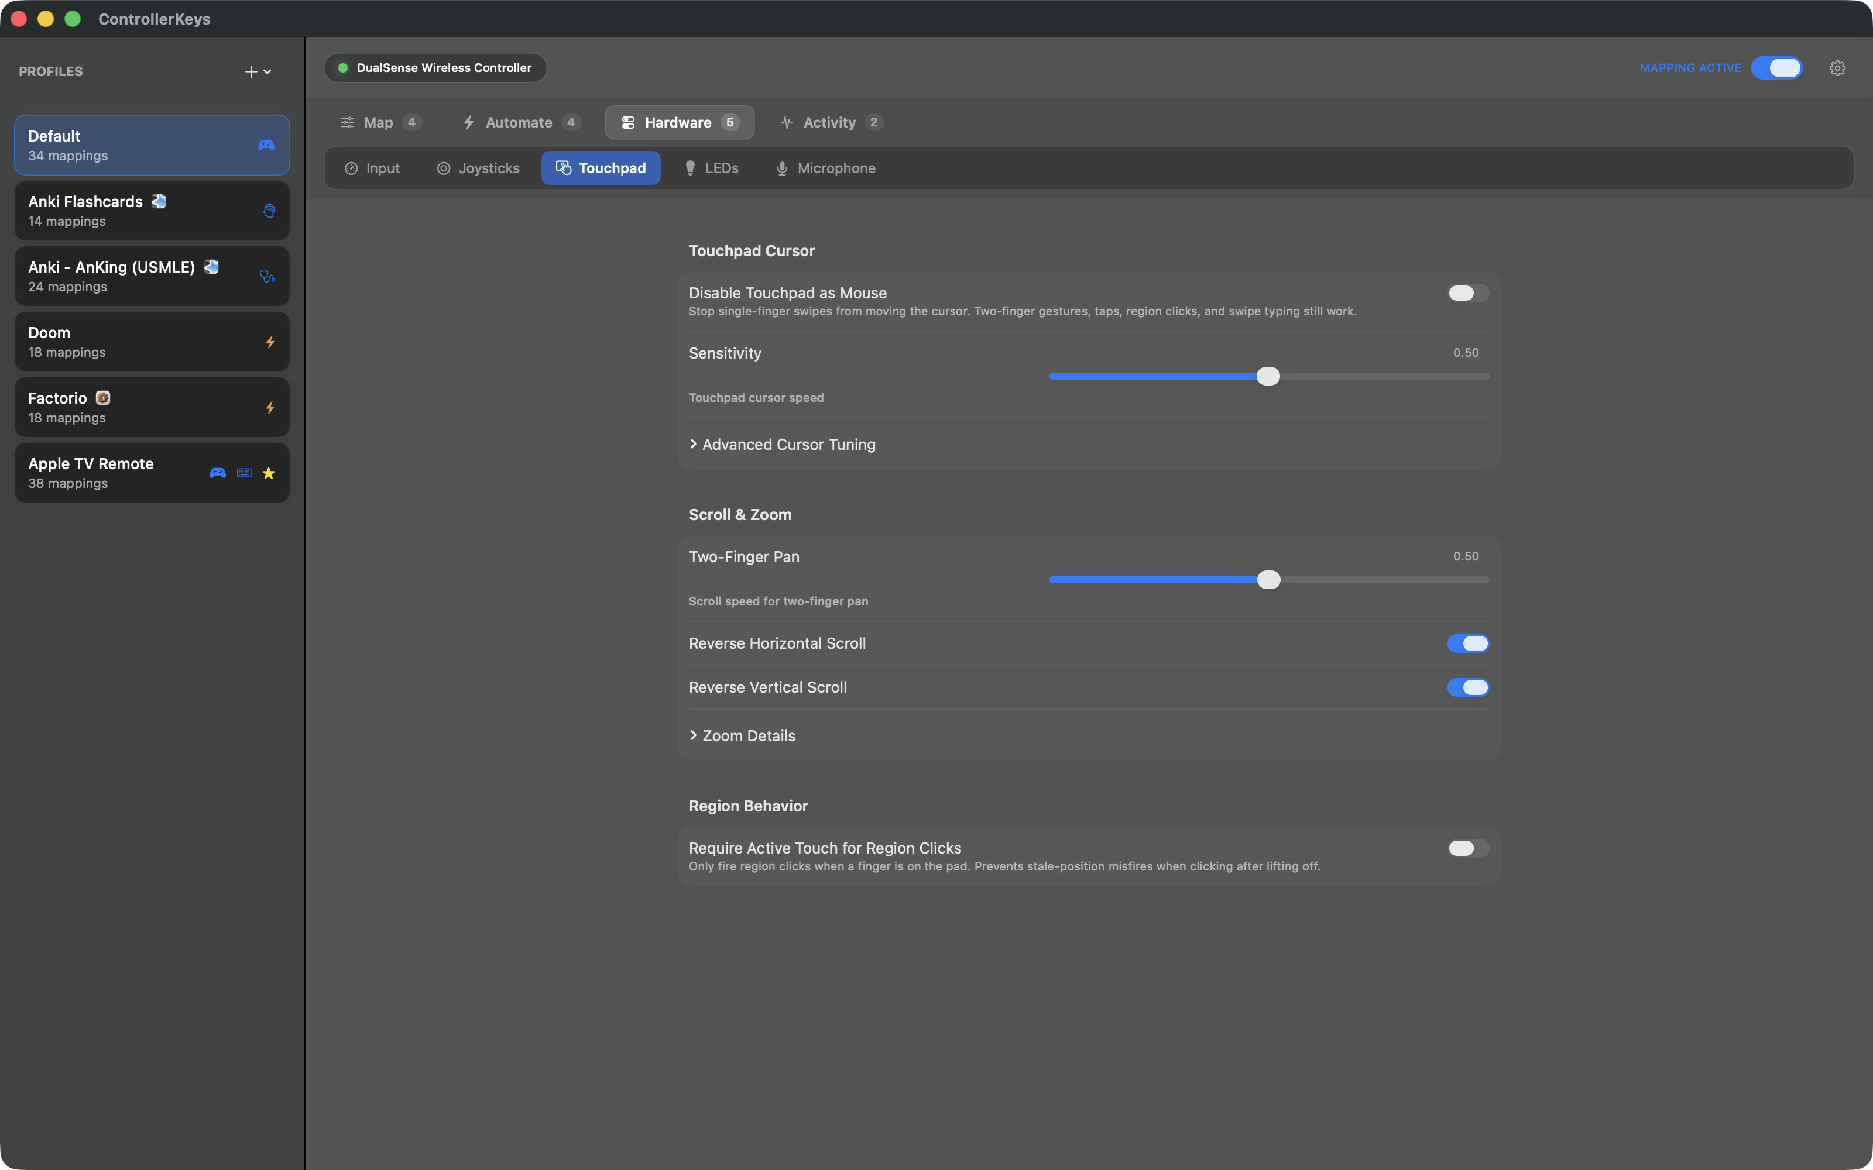Switch to the Map tab
Viewport: 1873px width, 1170px height.
[381, 122]
